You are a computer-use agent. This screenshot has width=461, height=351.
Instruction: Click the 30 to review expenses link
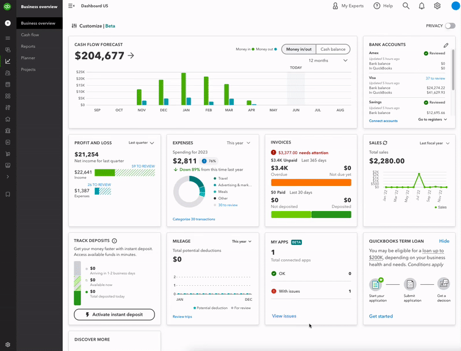[x=228, y=205]
